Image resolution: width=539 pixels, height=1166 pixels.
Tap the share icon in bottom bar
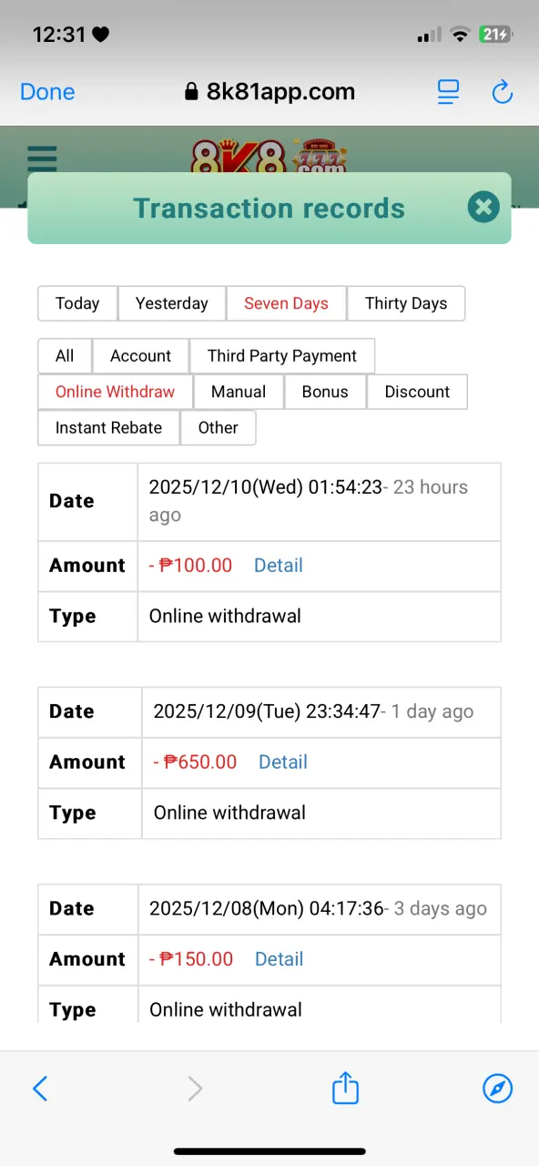(345, 1088)
